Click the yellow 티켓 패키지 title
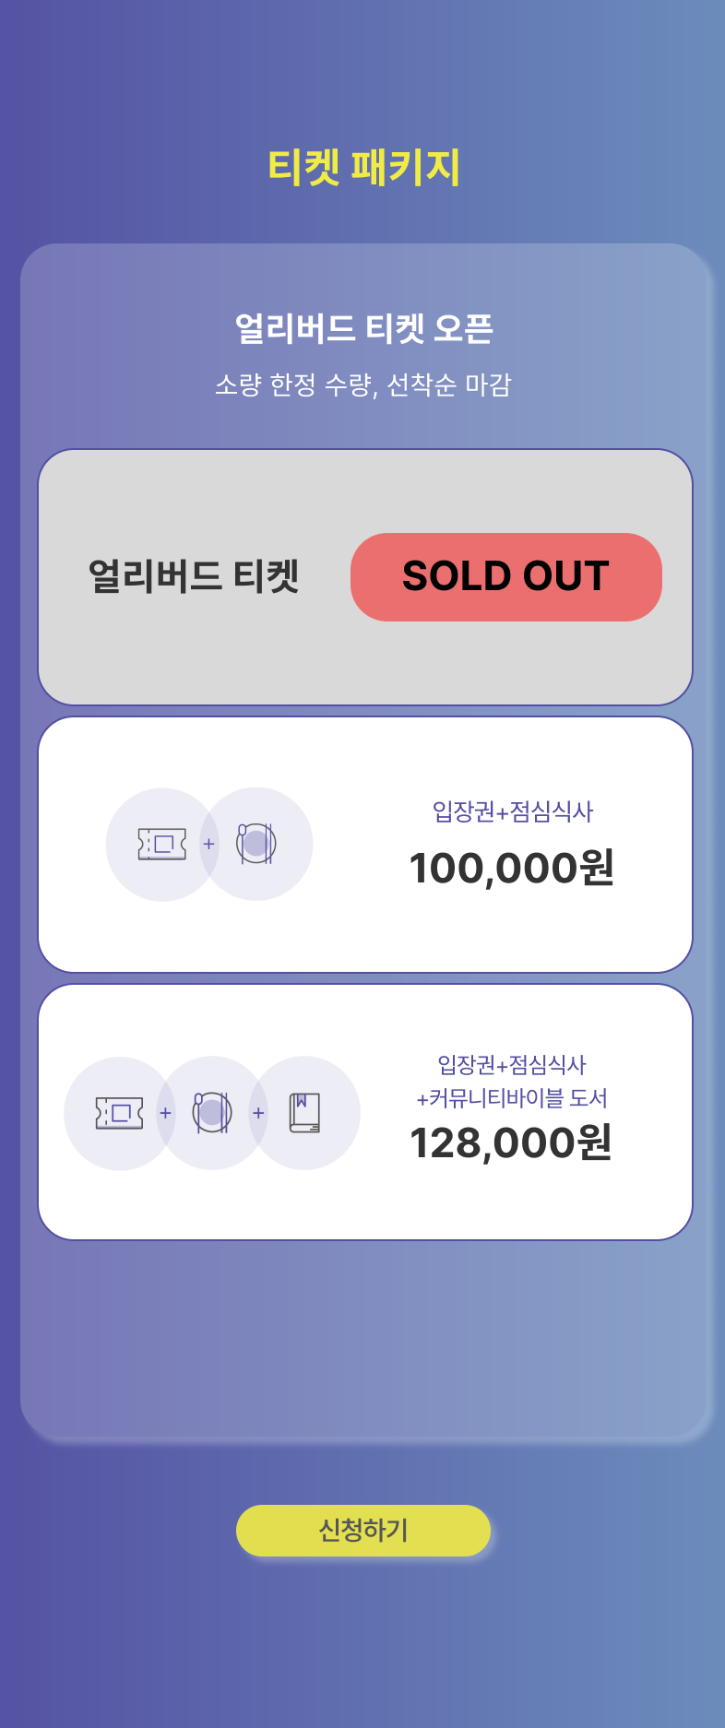Screen dimensions: 725x1728 pos(363,168)
